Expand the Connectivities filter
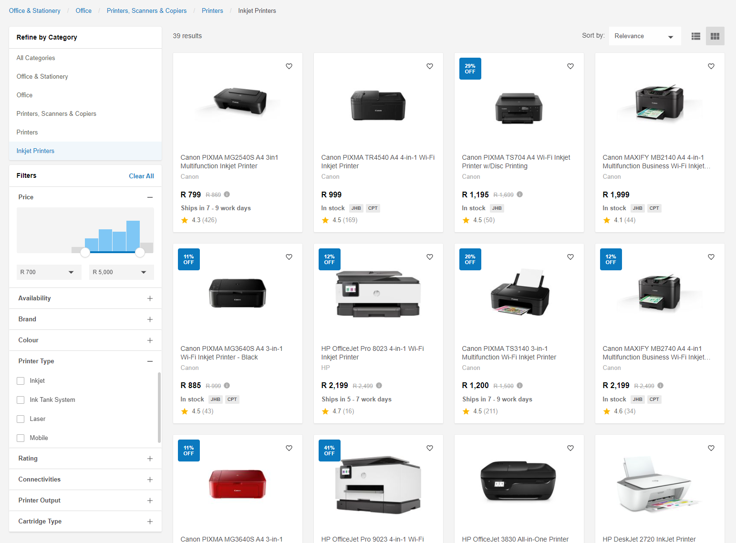Viewport: 736px width, 543px height. tap(150, 480)
